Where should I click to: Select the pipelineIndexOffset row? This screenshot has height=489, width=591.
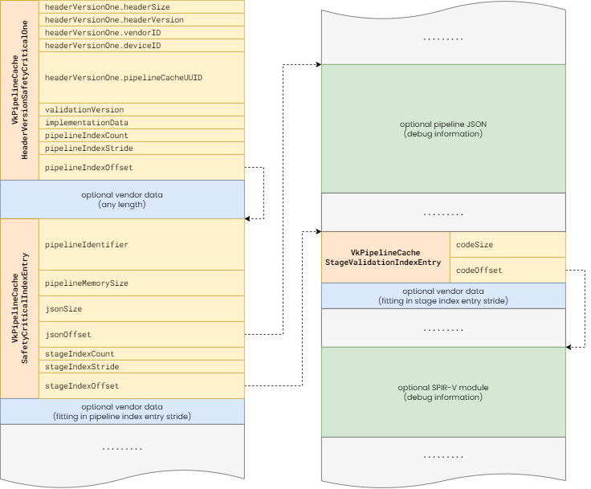(x=141, y=167)
